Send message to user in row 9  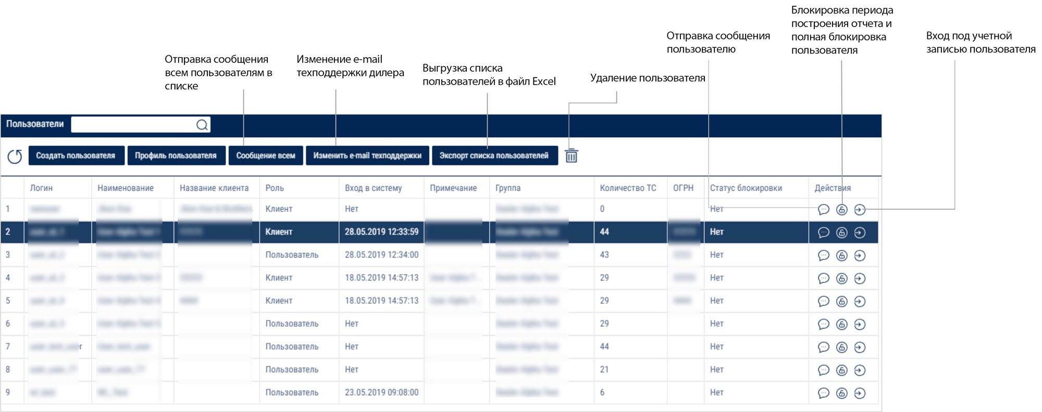click(x=823, y=393)
